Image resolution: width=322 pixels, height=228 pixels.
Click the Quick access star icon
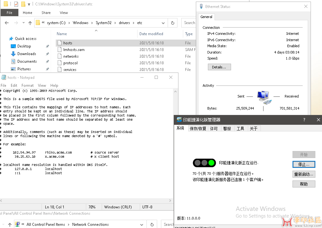click(11, 39)
